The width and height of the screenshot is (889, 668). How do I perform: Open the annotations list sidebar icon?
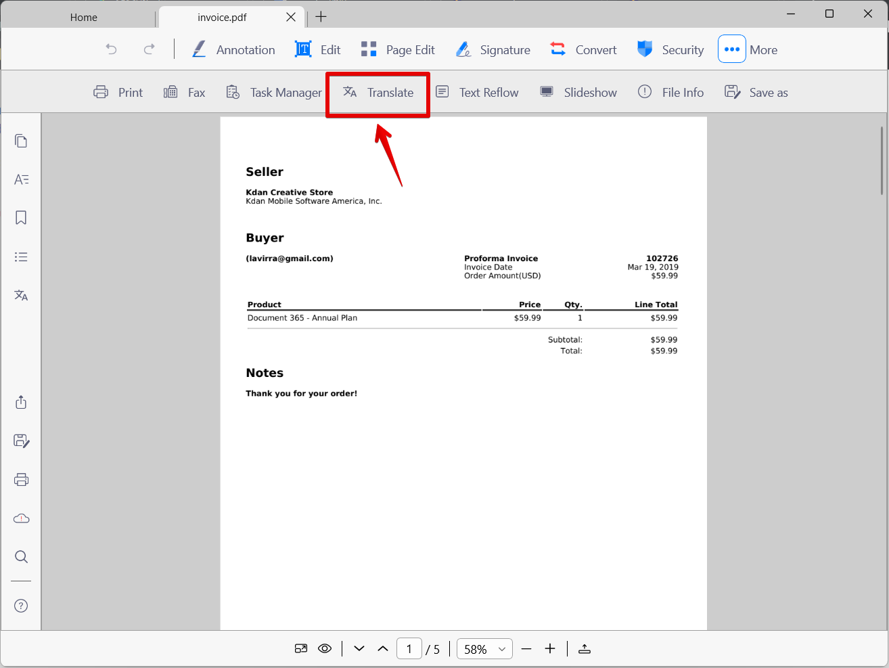click(x=21, y=179)
